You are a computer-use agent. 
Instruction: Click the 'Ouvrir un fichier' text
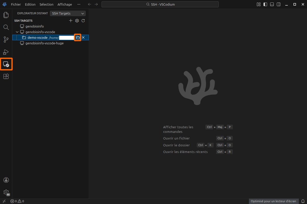coord(177,138)
